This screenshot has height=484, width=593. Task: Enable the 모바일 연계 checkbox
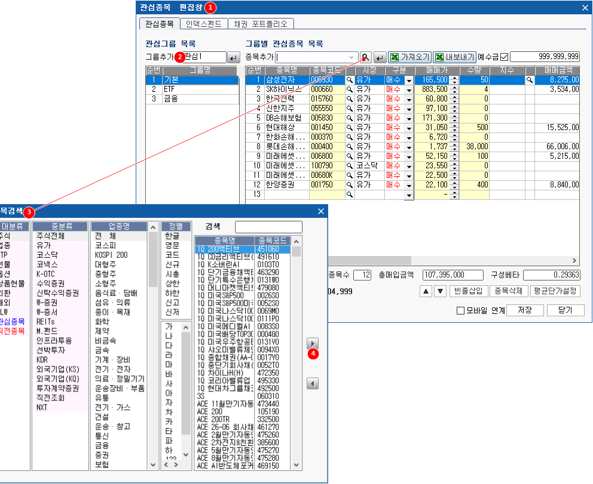tap(460, 310)
